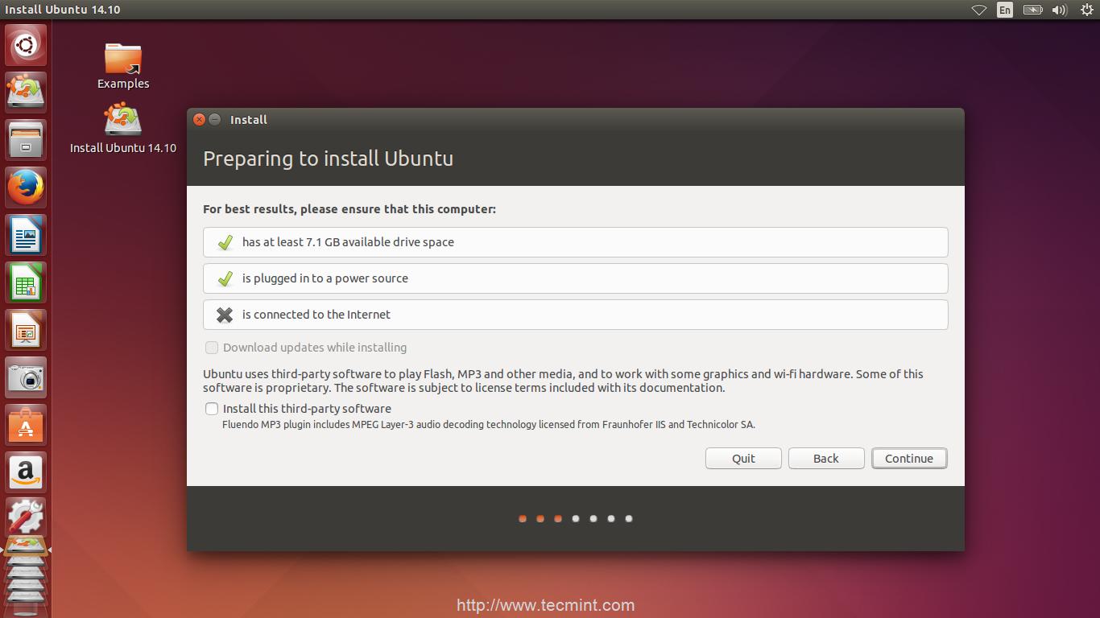
Task: Open LibreOffice Impress presentation icon
Action: click(26, 329)
